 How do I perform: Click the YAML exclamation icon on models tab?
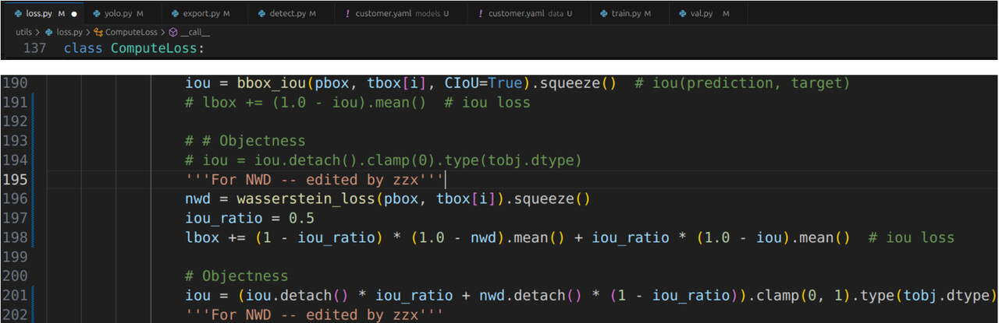coord(347,14)
